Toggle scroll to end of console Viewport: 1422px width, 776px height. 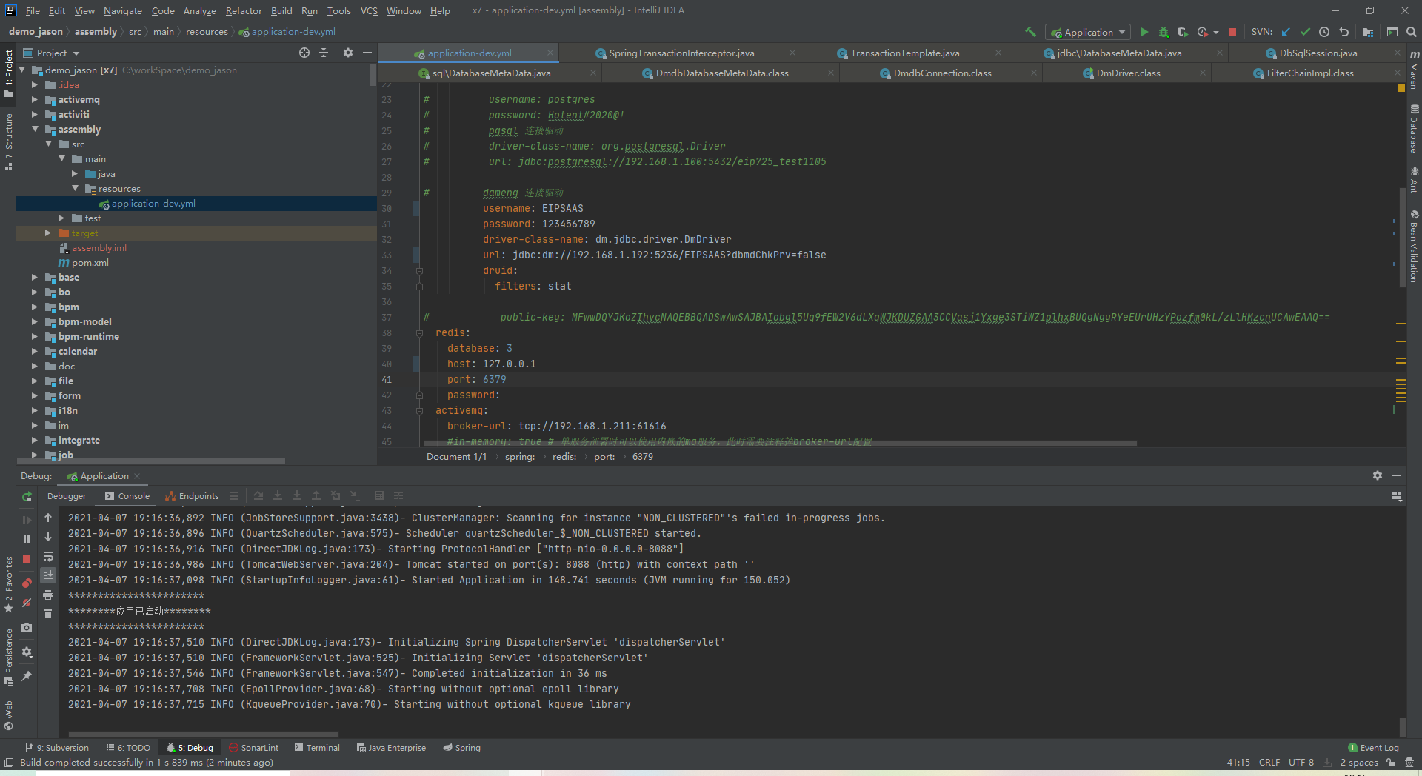click(x=48, y=575)
